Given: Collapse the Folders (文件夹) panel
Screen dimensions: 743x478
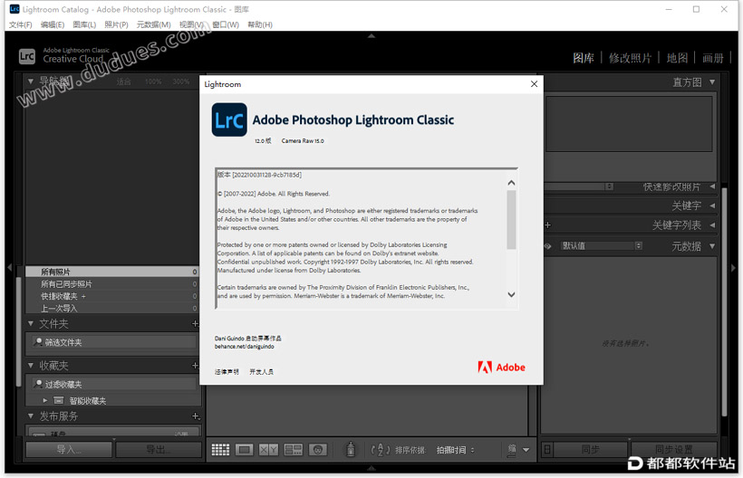Looking at the screenshot, I should click(x=31, y=324).
